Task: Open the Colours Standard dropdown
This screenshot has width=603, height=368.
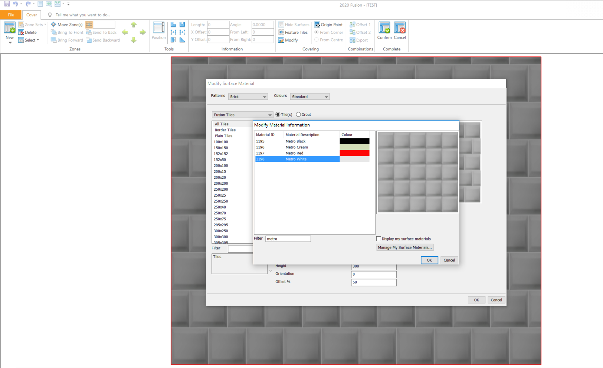Action: coord(310,97)
